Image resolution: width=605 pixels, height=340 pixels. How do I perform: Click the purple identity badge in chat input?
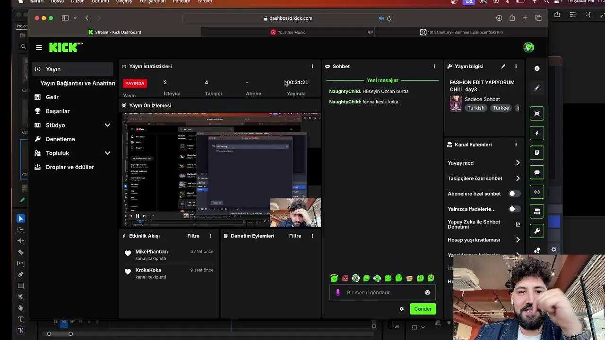[x=337, y=292]
